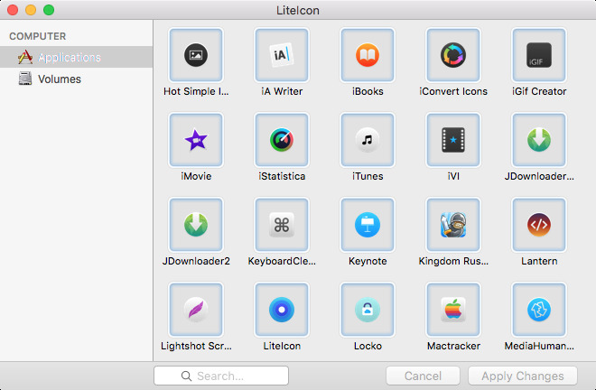Focus the Search field
This screenshot has height=390, width=596.
coord(221,376)
